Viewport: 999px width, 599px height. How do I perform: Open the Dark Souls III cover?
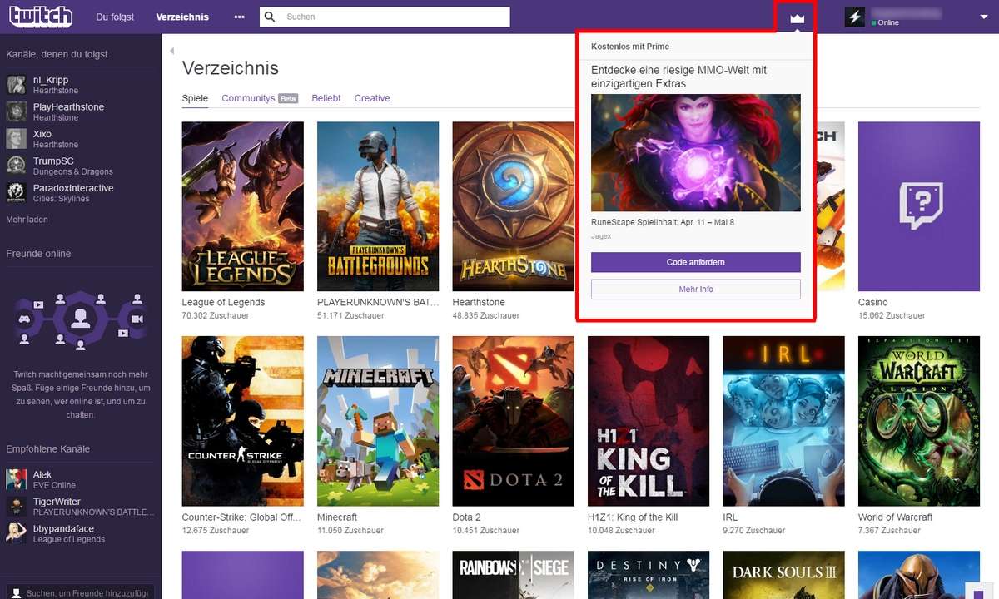coord(783,575)
